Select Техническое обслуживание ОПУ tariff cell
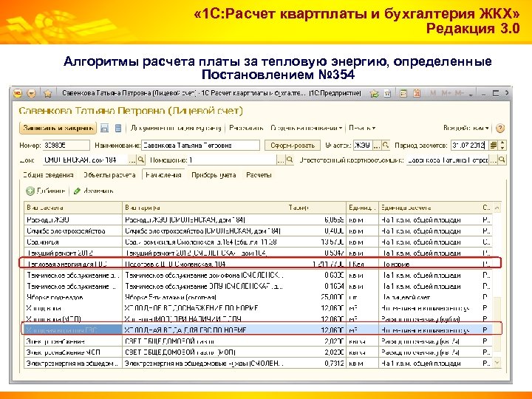532x399 pixels. tap(205, 287)
